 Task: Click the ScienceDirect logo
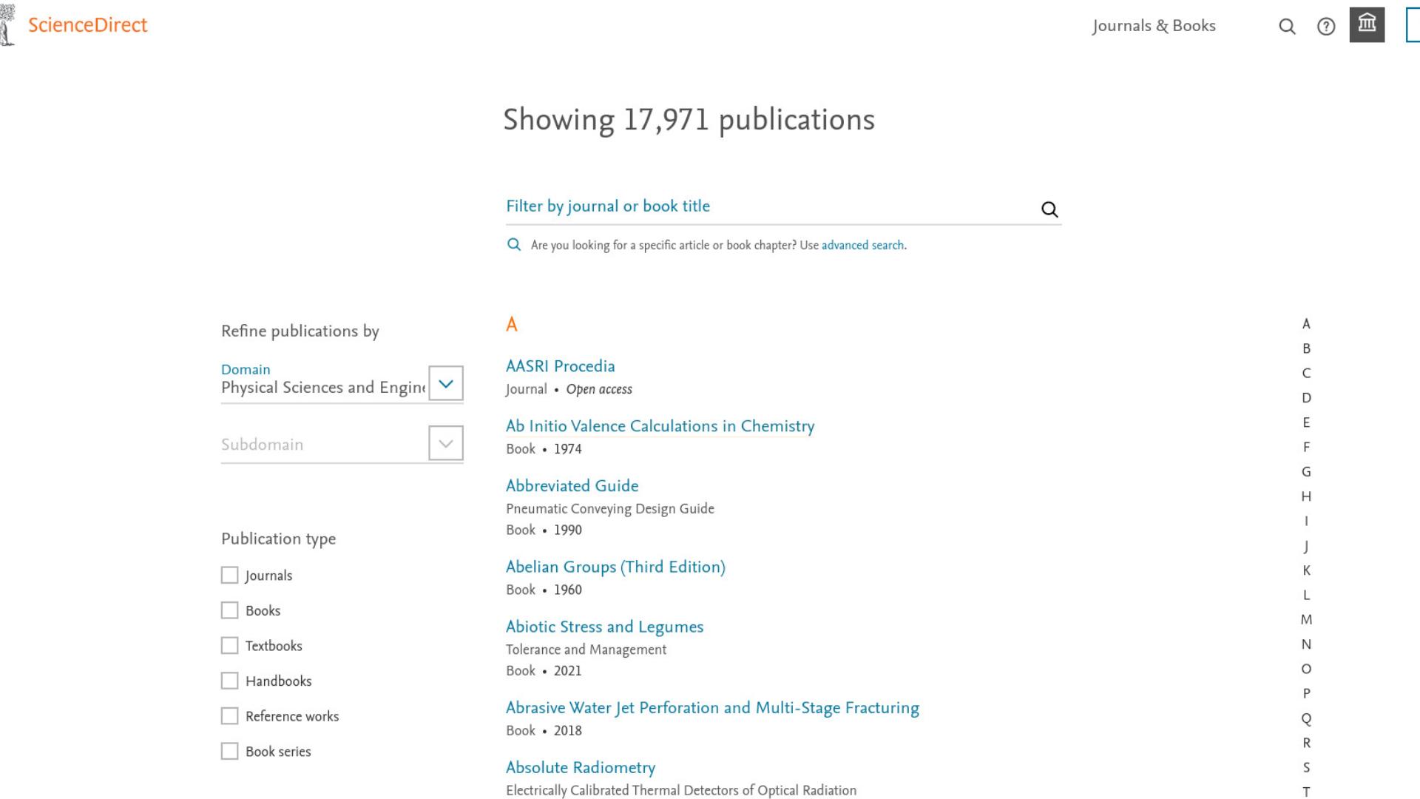87,25
